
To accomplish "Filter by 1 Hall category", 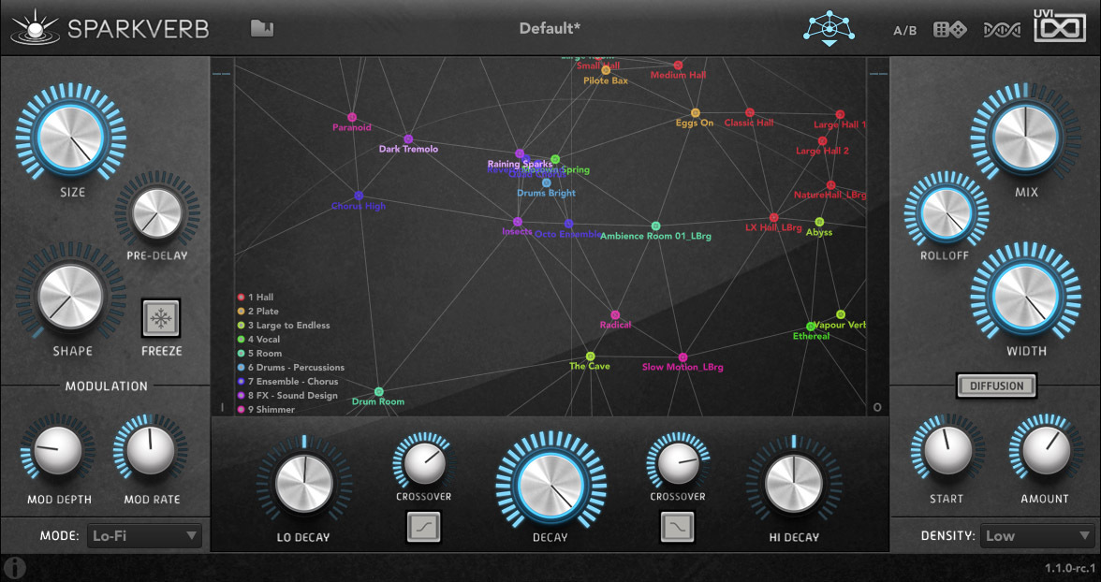I will click(256, 297).
